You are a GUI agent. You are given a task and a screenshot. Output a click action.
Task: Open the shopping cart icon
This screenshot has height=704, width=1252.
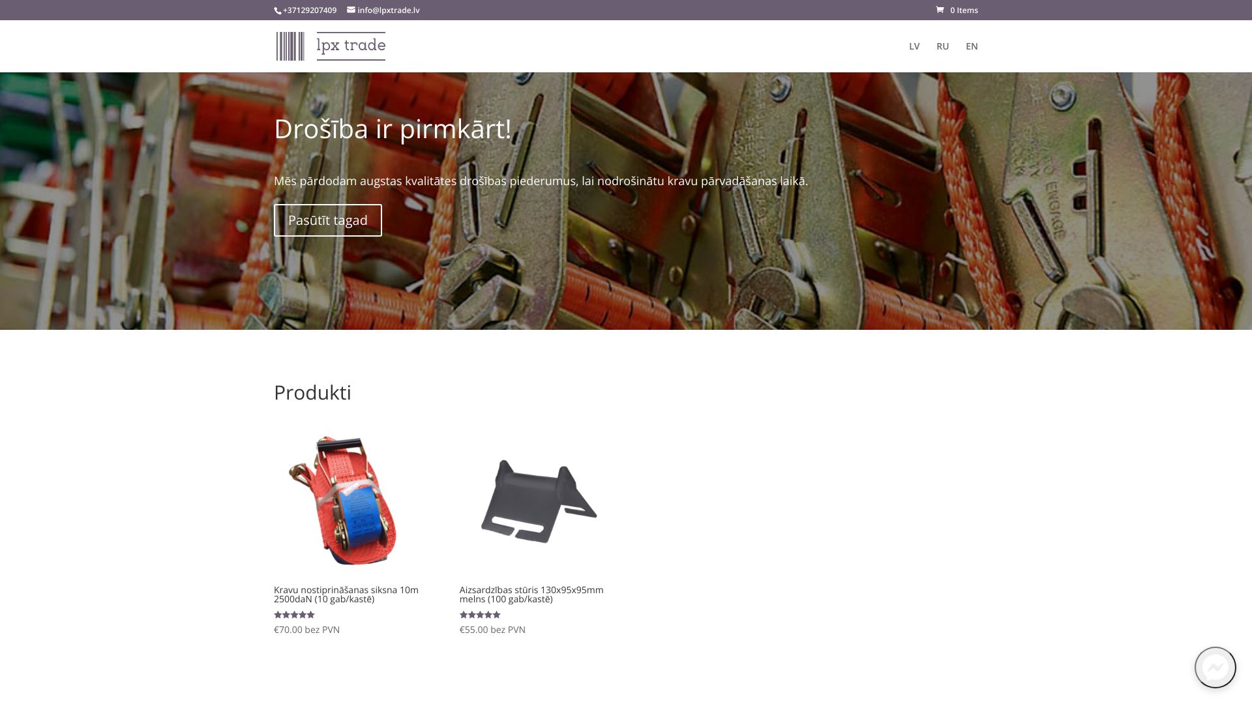940,10
